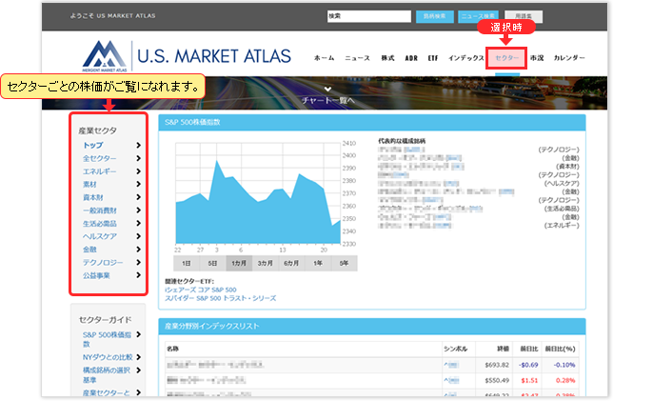653x401 pixels.
Task: Click the down chevron above チャート一覧へ
Action: pyautogui.click(x=327, y=90)
